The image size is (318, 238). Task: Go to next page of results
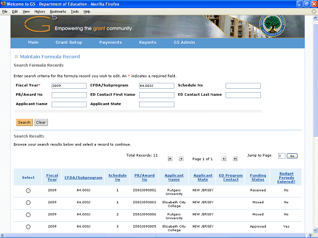pos(224,159)
